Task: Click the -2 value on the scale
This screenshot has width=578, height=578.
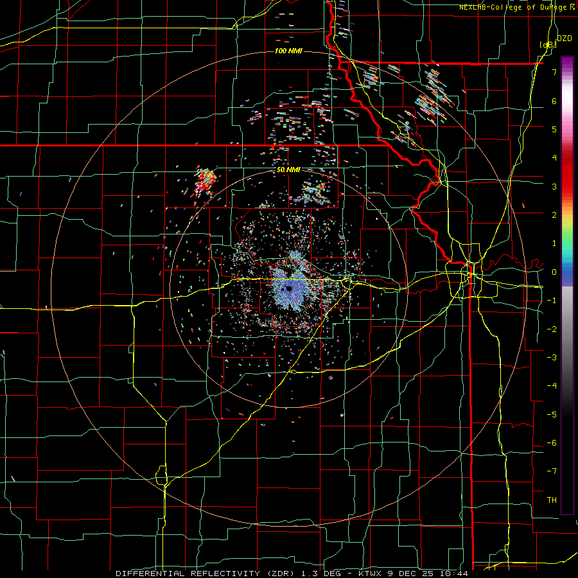Action: [552, 329]
